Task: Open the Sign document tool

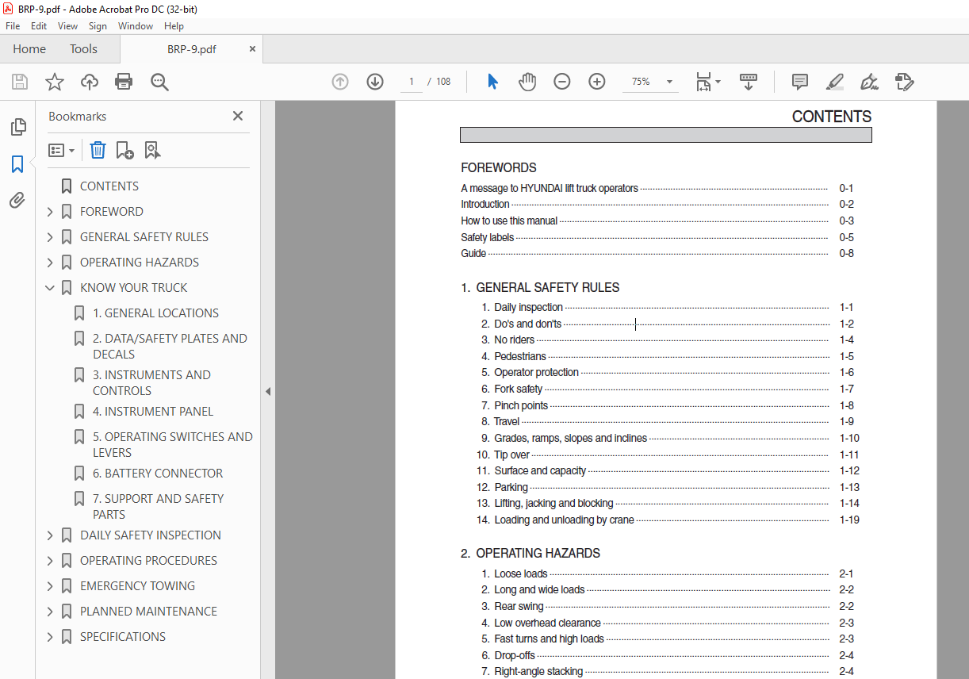Action: 869,82
